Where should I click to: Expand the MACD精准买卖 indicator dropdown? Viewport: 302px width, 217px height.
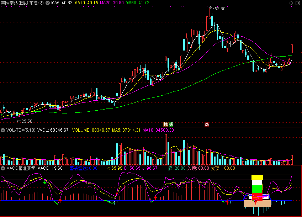click(3, 168)
